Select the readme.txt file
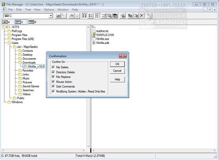219x160 pixels. 100,31
